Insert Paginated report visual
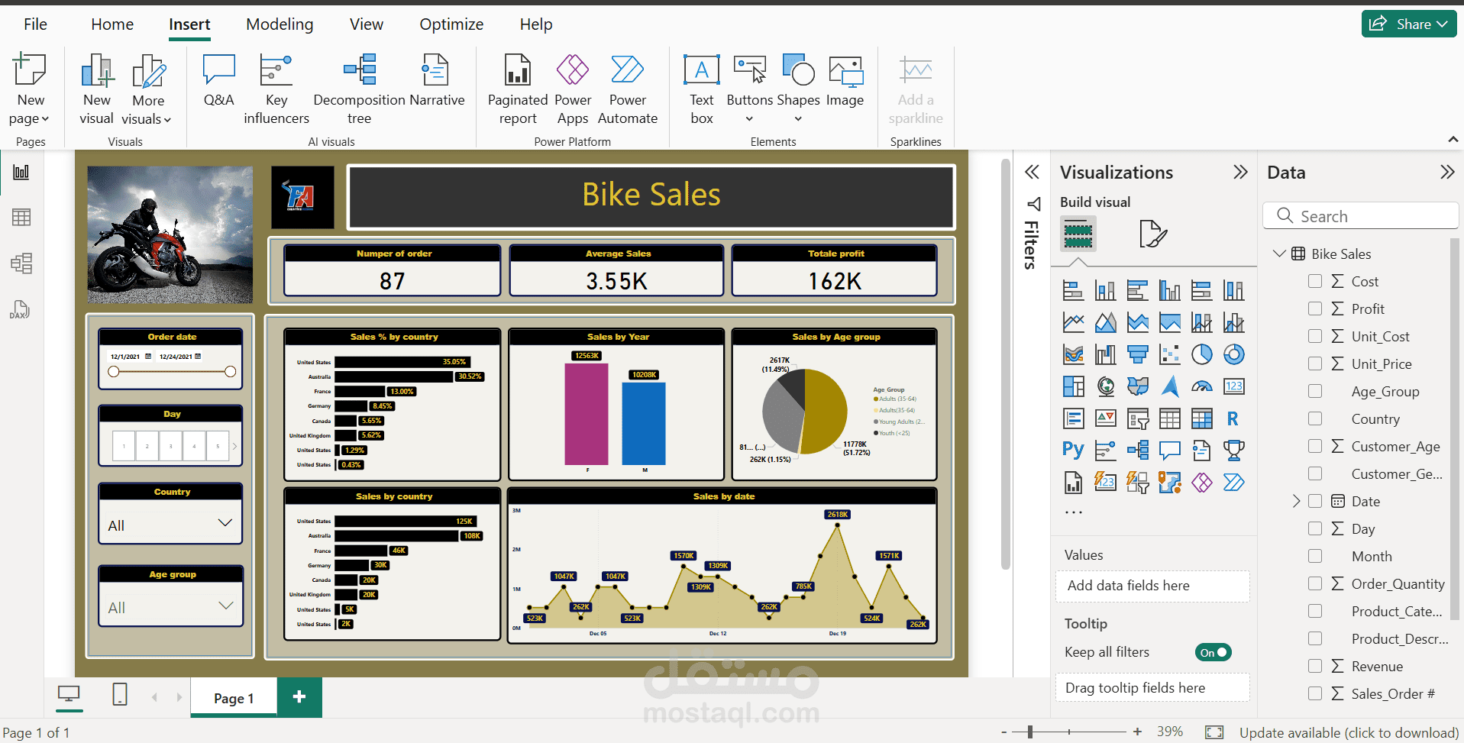The height and width of the screenshot is (743, 1464). (518, 89)
